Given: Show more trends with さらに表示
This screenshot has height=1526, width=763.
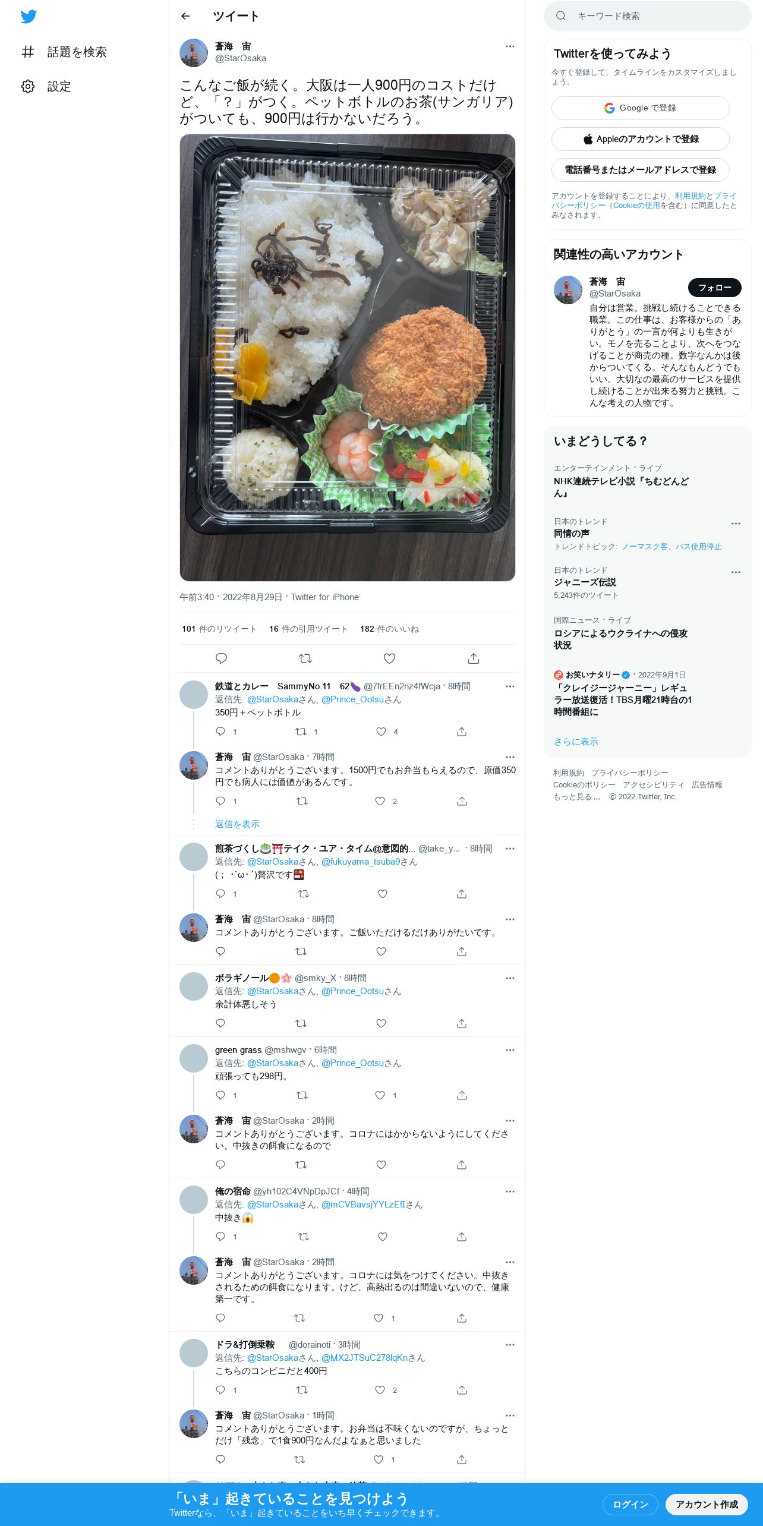Looking at the screenshot, I should [x=576, y=742].
